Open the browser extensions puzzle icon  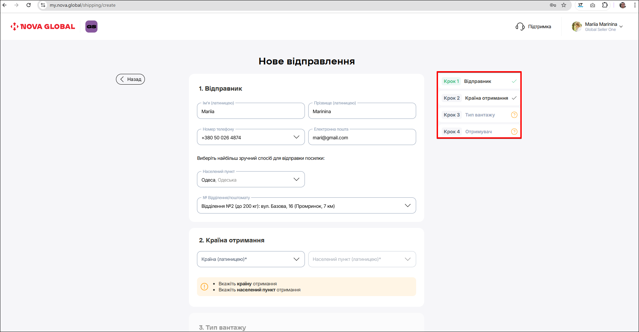605,5
